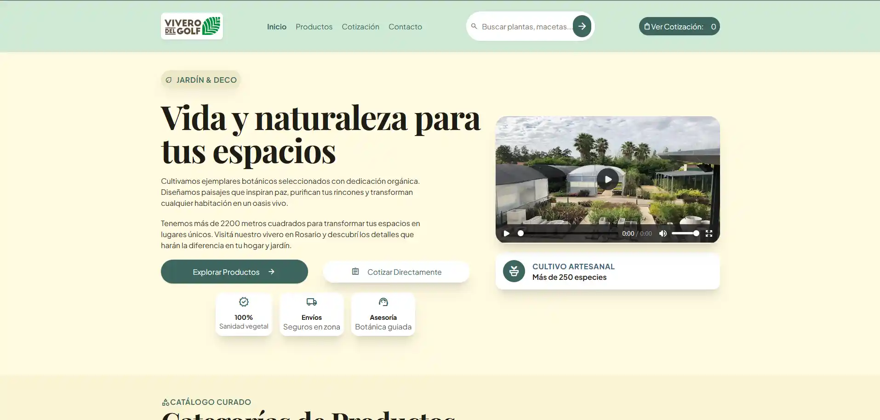
Task: Click the potted plant icon in Cultivo Artesanal
Action: pos(514,271)
